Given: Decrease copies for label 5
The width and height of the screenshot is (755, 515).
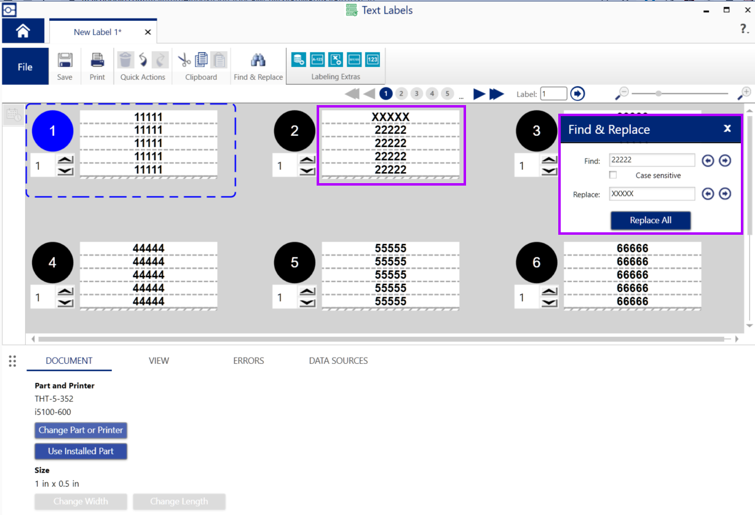Looking at the screenshot, I should [307, 302].
